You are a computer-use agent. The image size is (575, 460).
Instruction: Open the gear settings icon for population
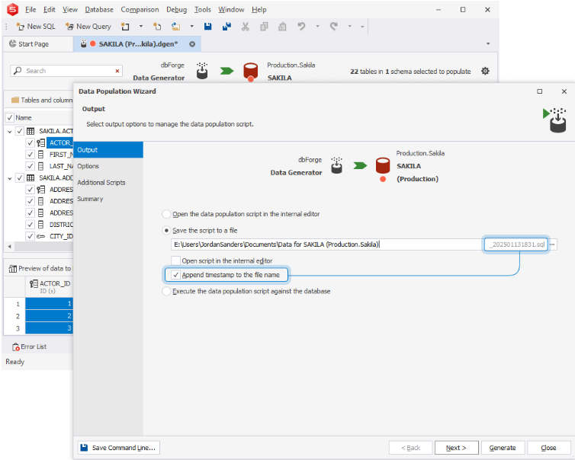pyautogui.click(x=485, y=71)
